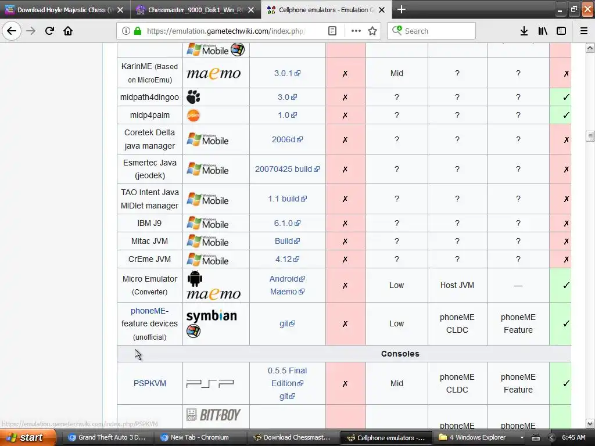
Task: Open the downloads panel
Action: tap(524, 31)
